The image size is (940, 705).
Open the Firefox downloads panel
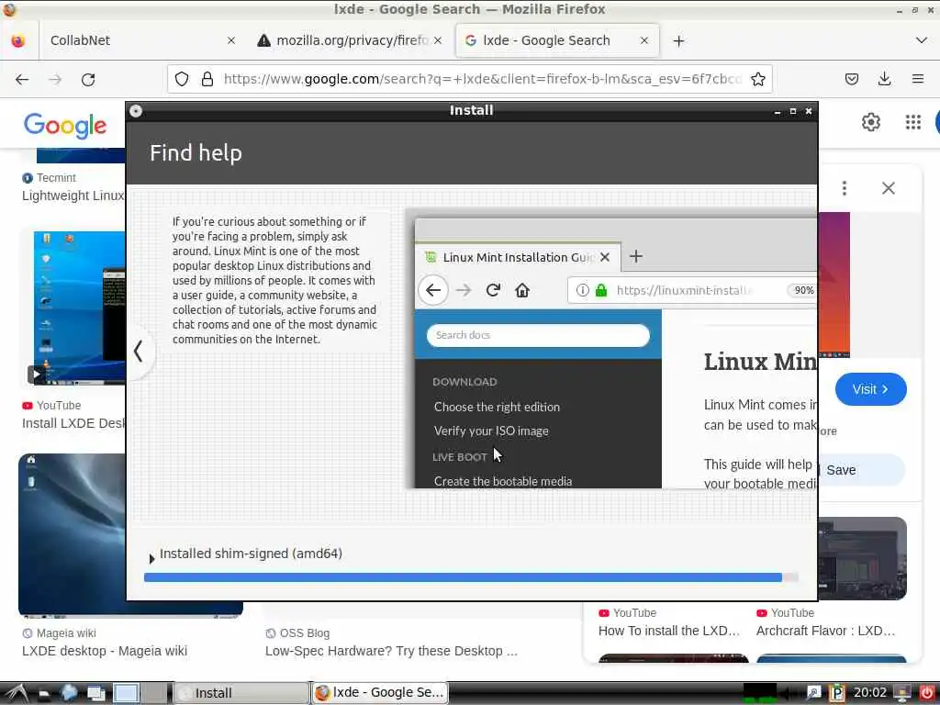click(884, 79)
